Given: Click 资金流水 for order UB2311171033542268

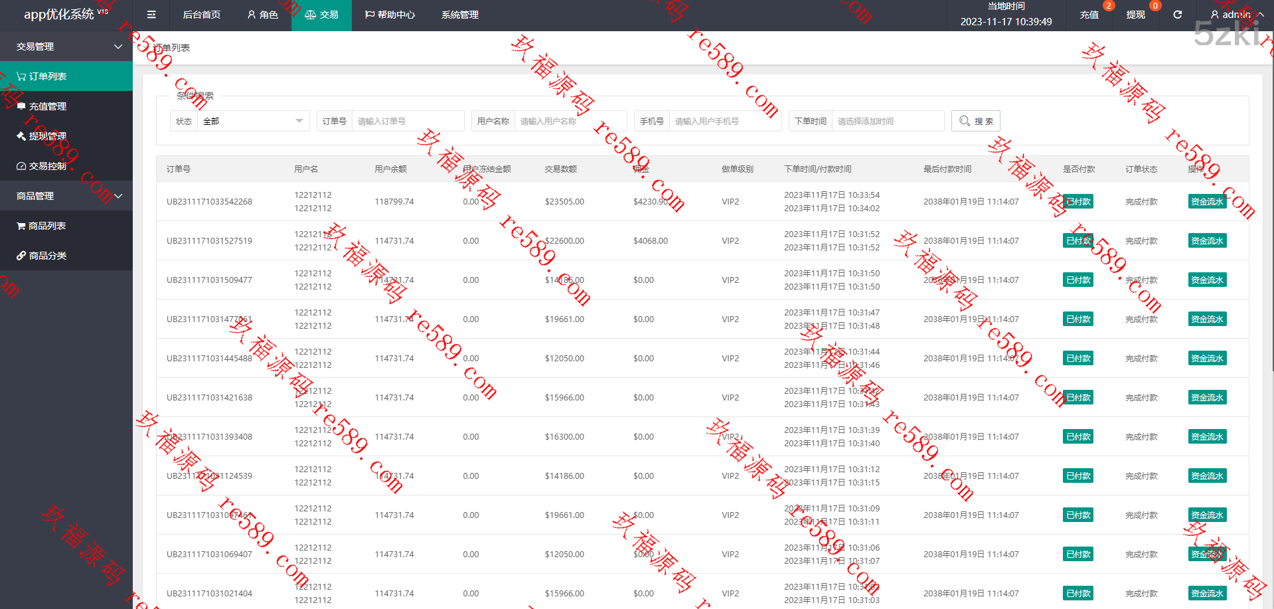Looking at the screenshot, I should (1206, 202).
